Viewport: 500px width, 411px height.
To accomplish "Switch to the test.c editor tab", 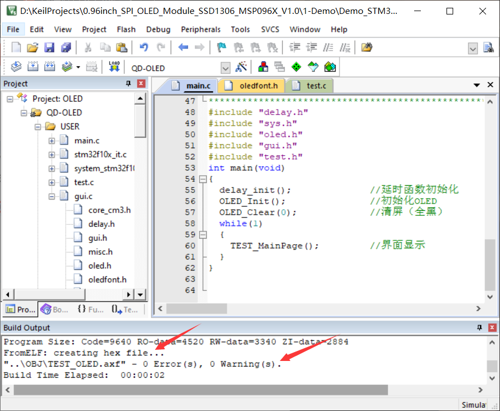I will coord(309,86).
